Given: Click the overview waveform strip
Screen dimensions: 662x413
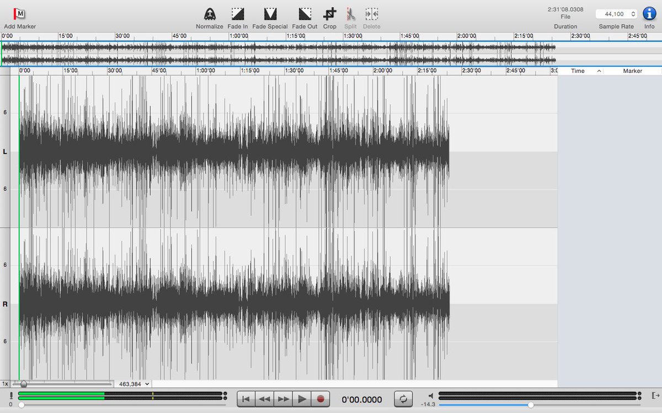Looking at the screenshot, I should click(278, 53).
